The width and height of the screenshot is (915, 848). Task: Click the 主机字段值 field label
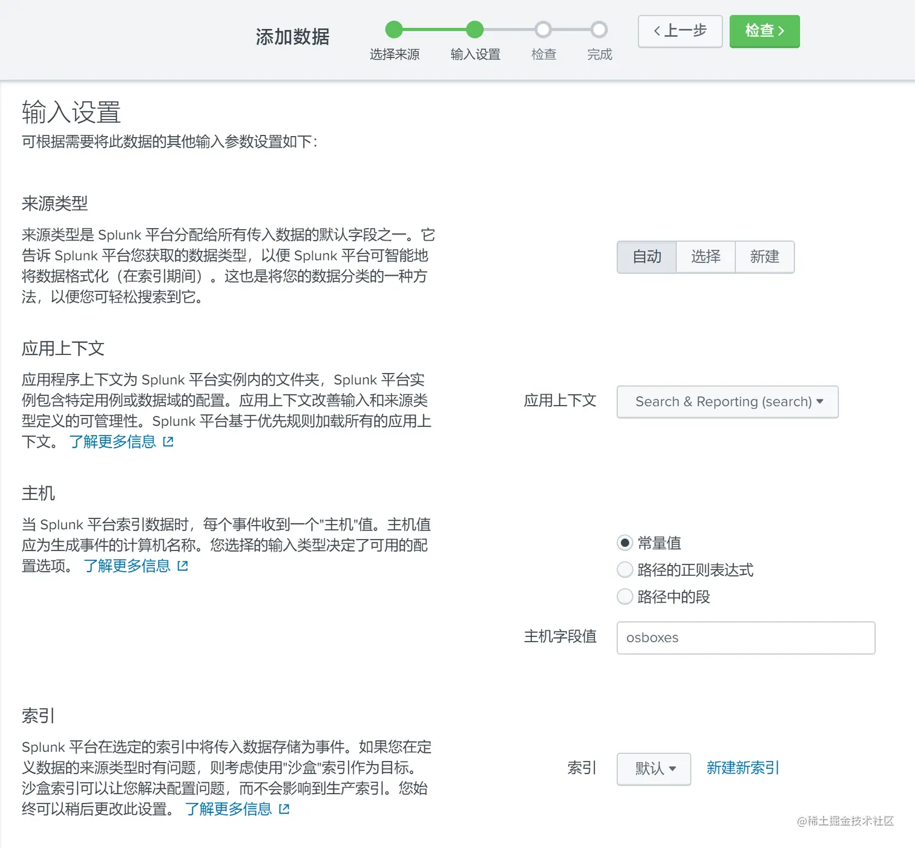(x=560, y=636)
